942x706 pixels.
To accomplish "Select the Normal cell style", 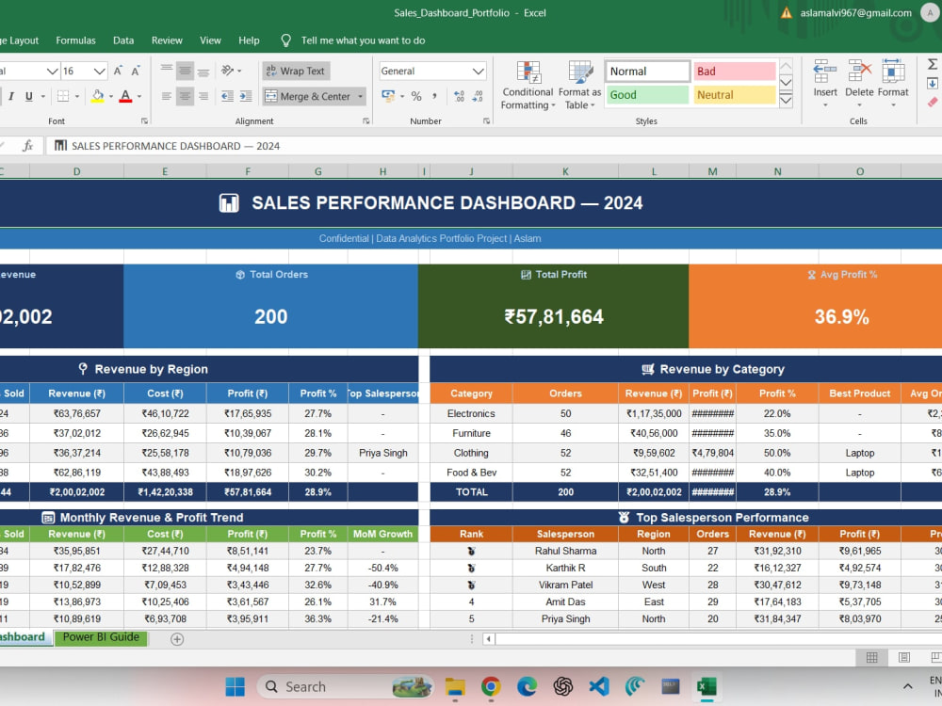I will [648, 71].
